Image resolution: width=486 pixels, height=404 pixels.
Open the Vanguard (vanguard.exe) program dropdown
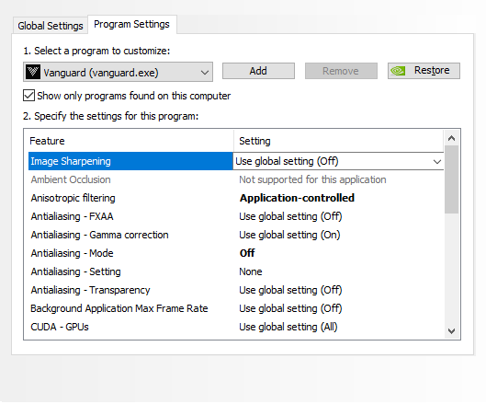(x=118, y=72)
